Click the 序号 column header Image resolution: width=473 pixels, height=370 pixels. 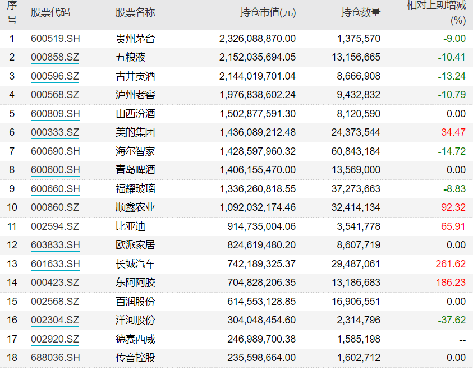tap(12, 13)
